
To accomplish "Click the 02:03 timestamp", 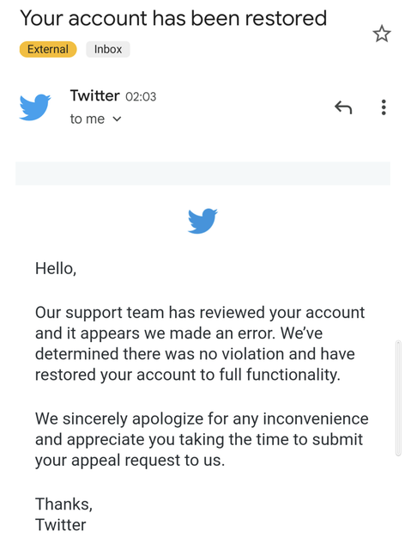I will (141, 97).
